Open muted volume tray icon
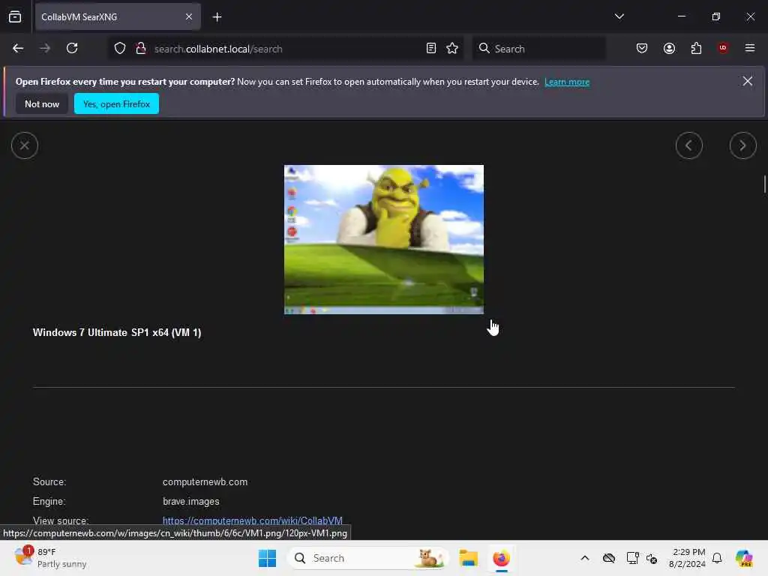The height and width of the screenshot is (576, 768). 652,558
